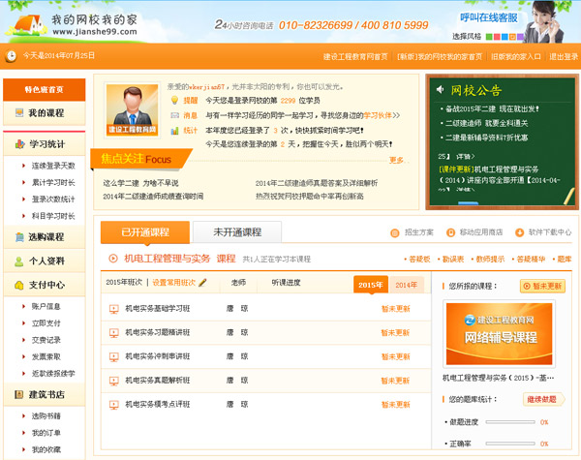Click the 移动应用商店 icon
Screen dimensions: 581x460
450,232
